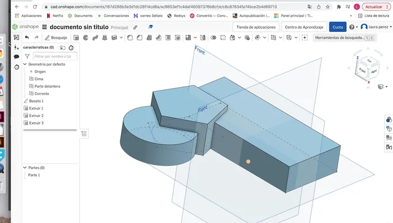This screenshot has height=223, width=393.
Task: Open the help question mark menu
Action: tap(353, 27)
